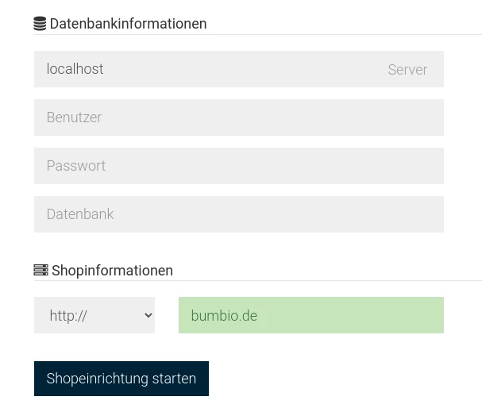Click the Benutzer placeholder text
This screenshot has height=408, width=482.
[x=74, y=117]
